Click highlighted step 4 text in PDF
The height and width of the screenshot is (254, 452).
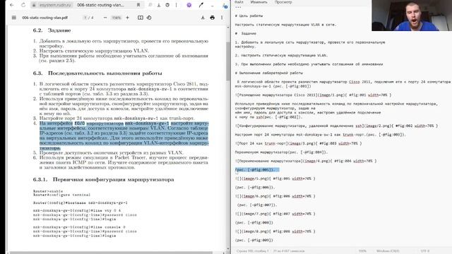124,135
